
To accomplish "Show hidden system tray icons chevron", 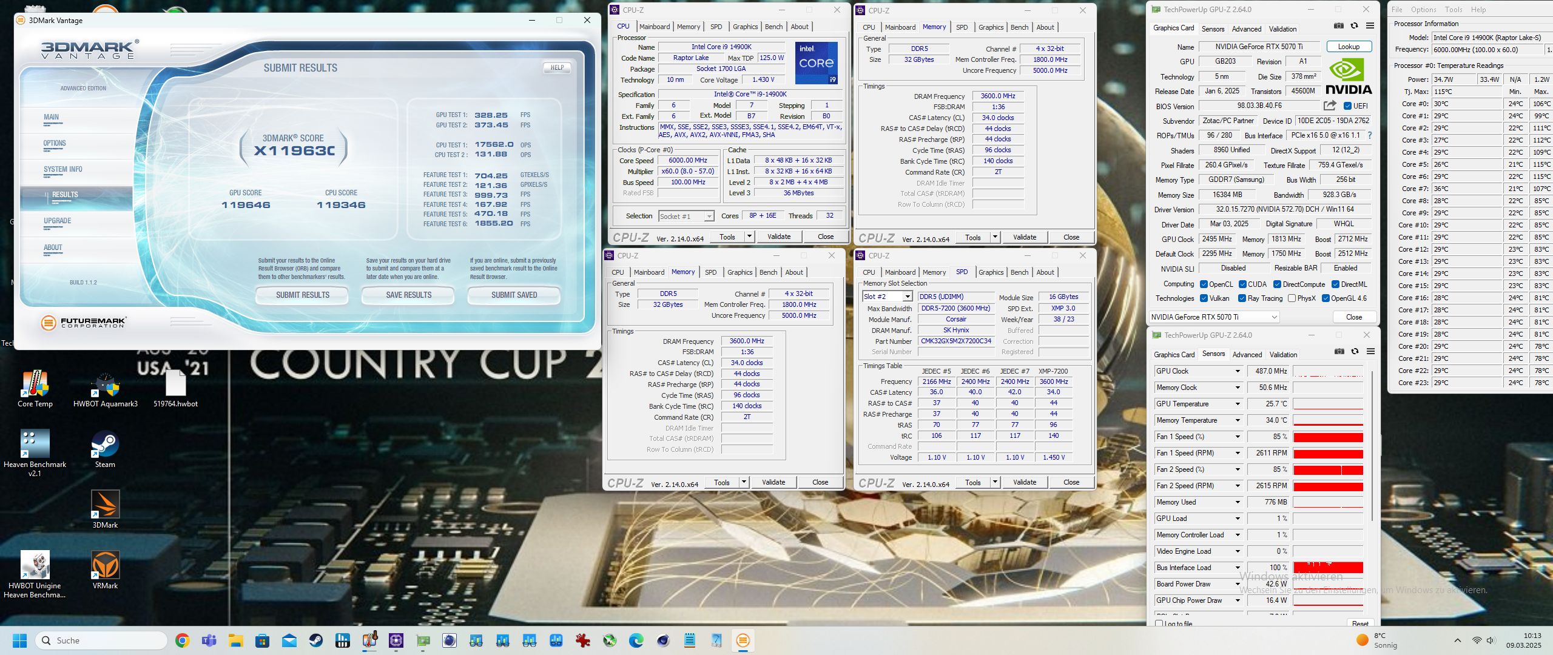I will coord(1457,640).
